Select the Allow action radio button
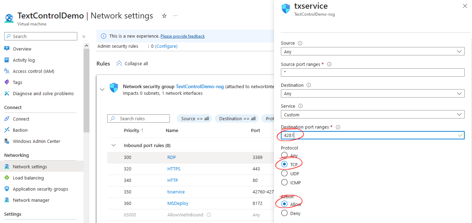472x223 pixels. tap(284, 204)
